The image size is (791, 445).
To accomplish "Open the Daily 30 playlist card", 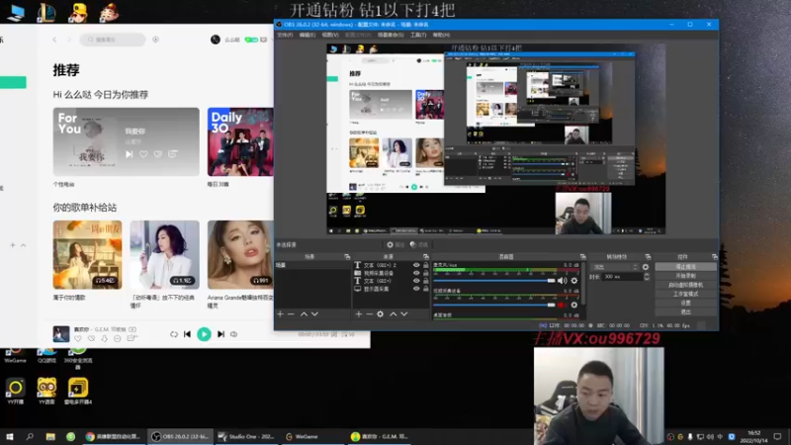I will (x=240, y=141).
